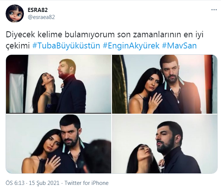221x189 pixels.
Task: Open the #MavSan hashtag
Action: click(x=179, y=45)
